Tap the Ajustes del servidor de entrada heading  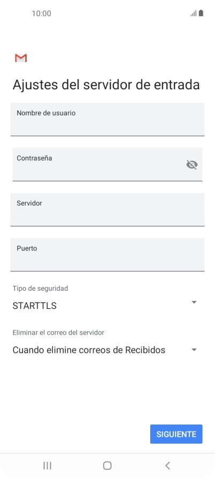click(x=106, y=85)
